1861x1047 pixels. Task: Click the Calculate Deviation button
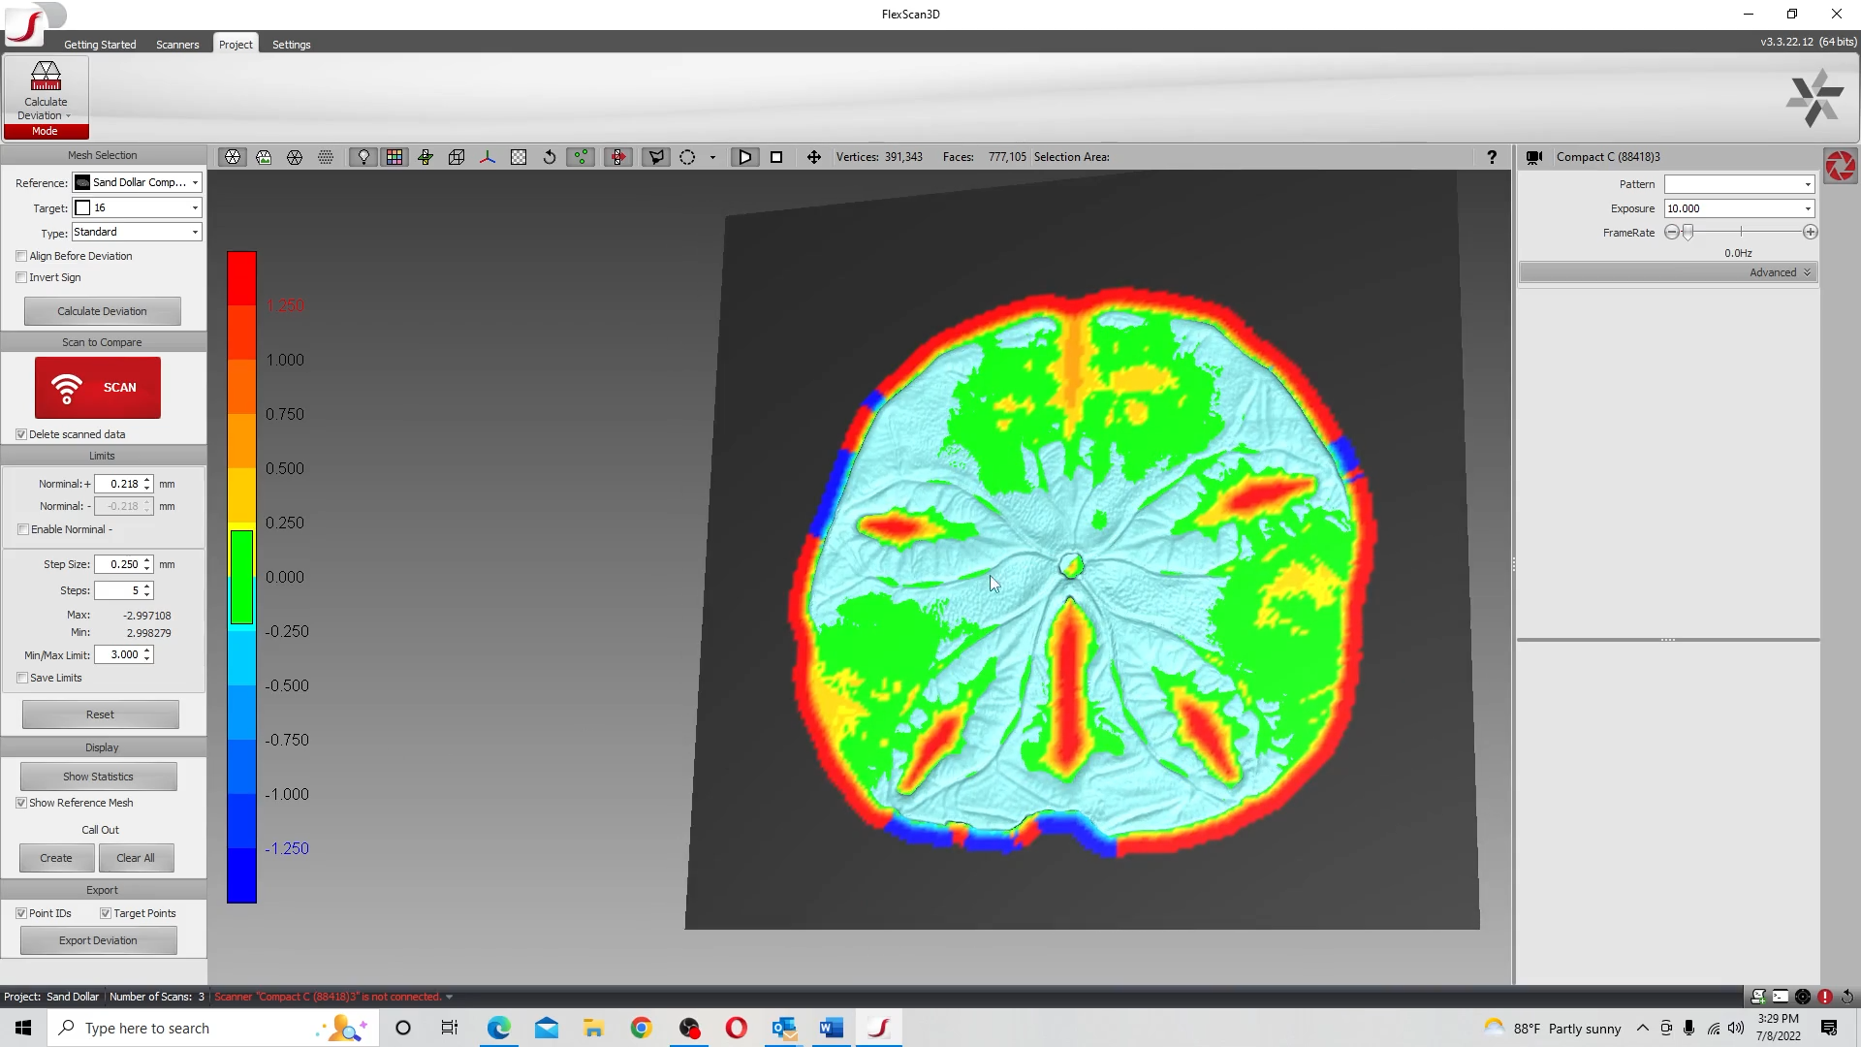click(102, 311)
